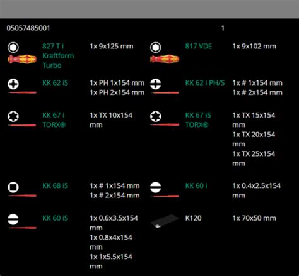The height and width of the screenshot is (276, 299).
Task: Select the 1x 1x5.5x154 mm text
Action: point(111,262)
